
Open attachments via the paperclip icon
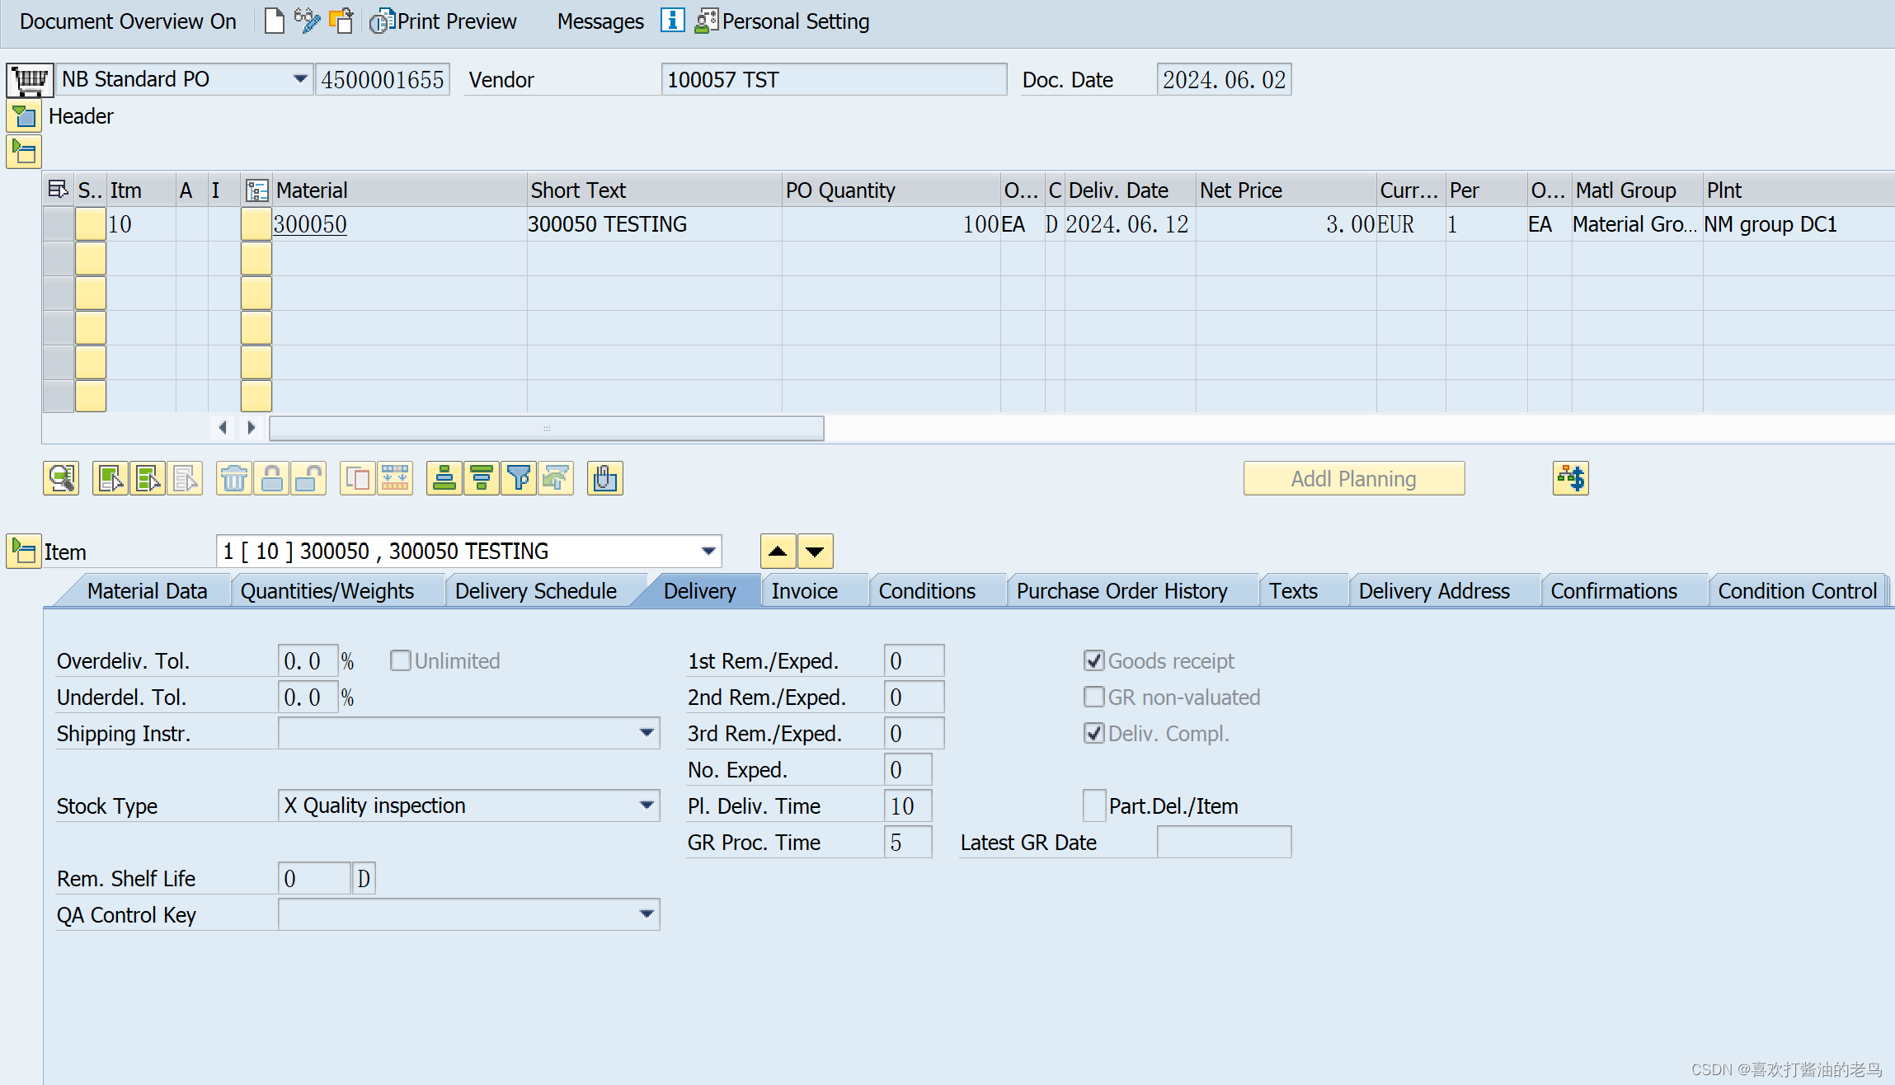[604, 478]
